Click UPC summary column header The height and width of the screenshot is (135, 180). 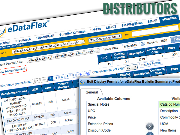click(104, 58)
